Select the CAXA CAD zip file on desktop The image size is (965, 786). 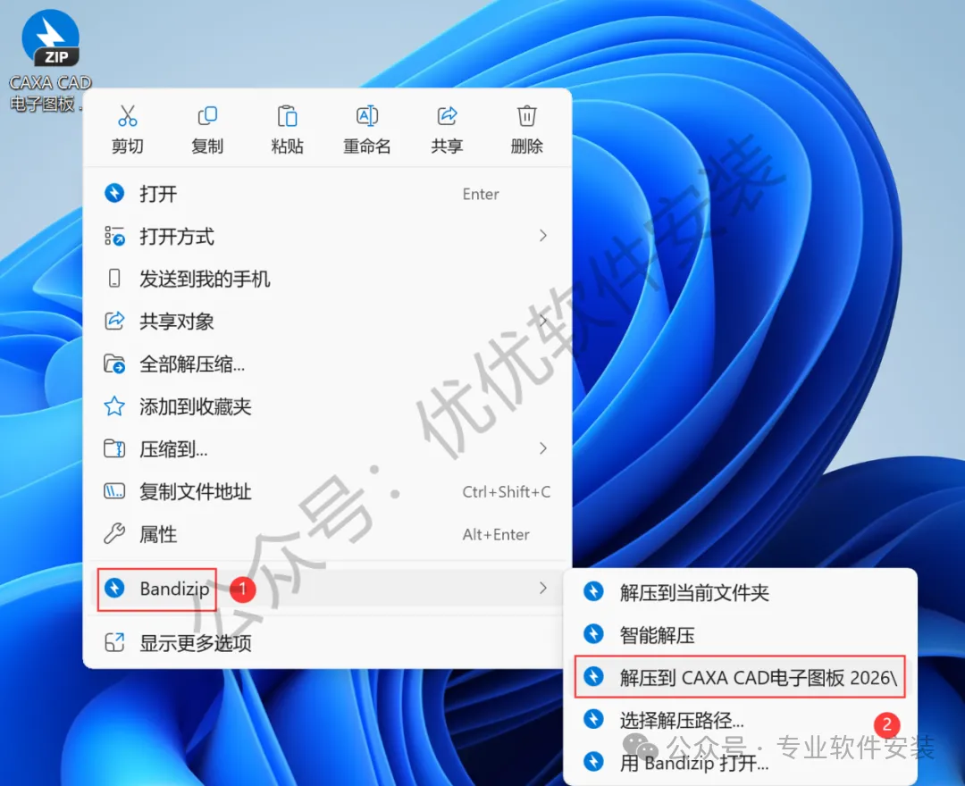[50, 60]
